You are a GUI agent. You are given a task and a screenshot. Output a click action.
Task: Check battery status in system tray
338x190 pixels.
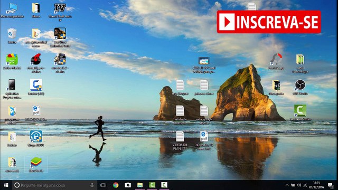(x=293, y=185)
